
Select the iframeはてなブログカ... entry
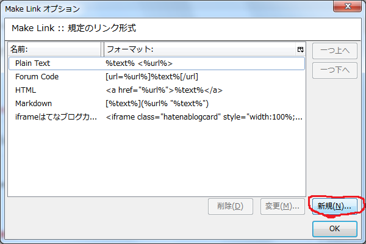[56, 117]
